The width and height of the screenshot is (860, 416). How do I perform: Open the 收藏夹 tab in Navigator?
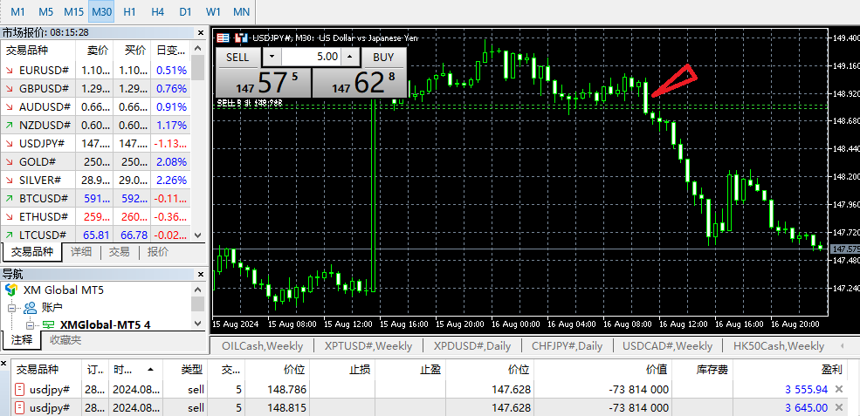(65, 340)
